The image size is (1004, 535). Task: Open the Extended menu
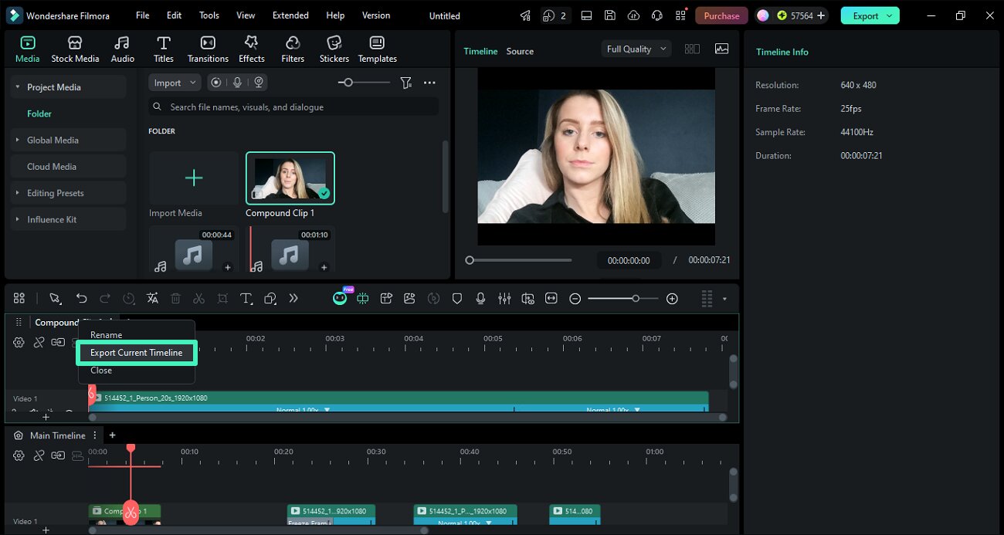290,15
